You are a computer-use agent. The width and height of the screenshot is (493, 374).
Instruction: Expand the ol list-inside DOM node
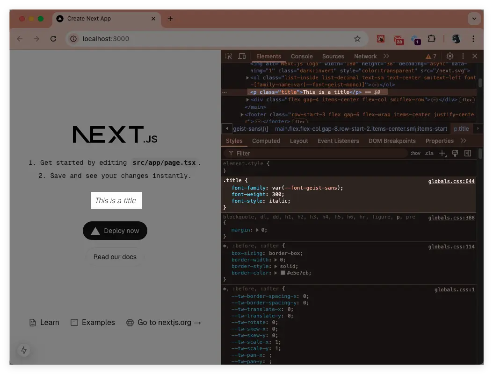point(248,78)
